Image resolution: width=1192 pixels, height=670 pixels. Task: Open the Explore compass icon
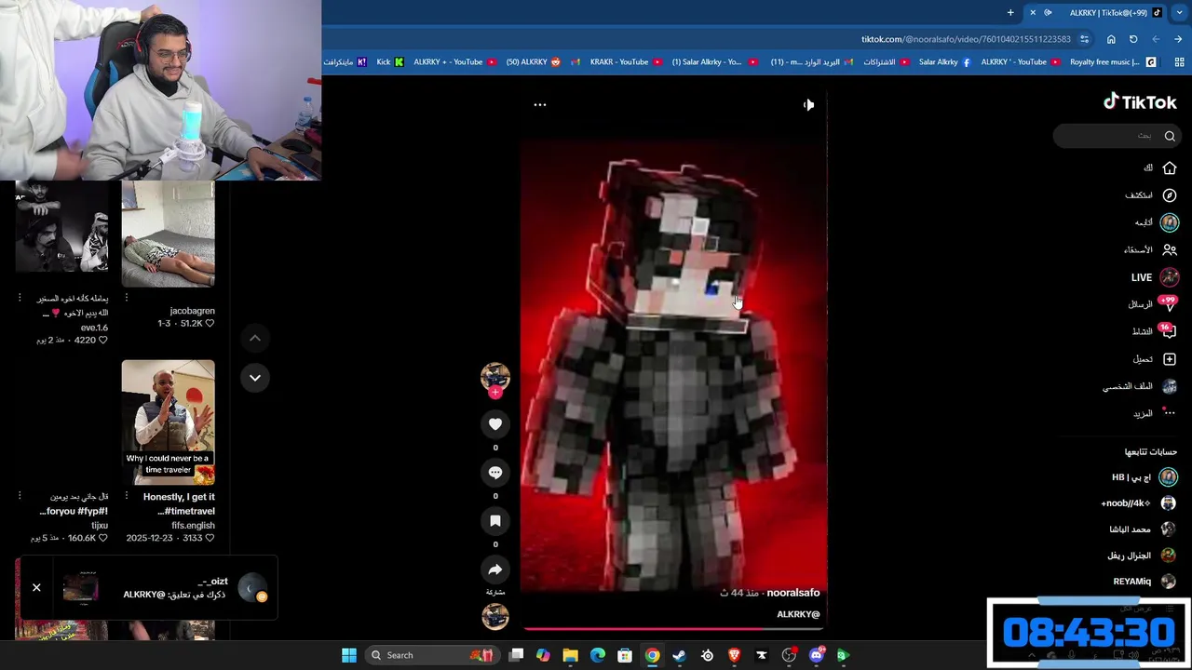pos(1170,195)
